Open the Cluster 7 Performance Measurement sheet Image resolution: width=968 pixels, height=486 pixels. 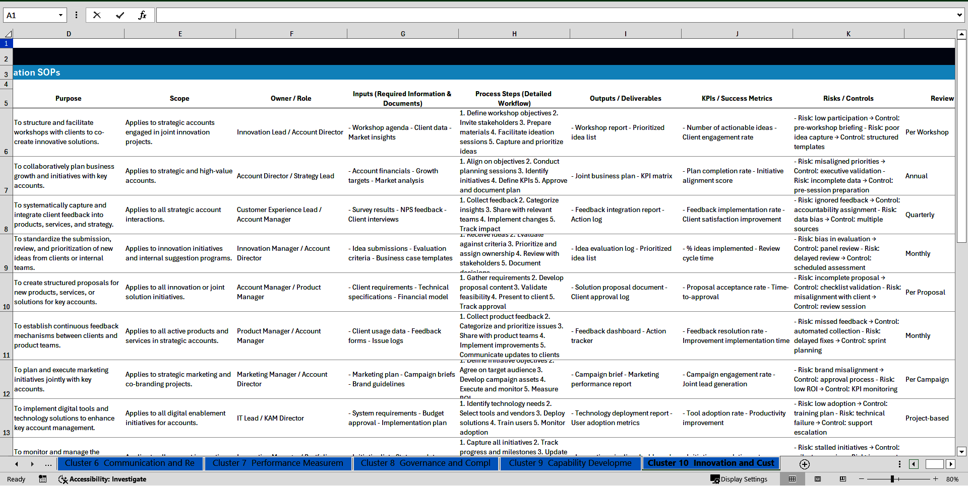pyautogui.click(x=278, y=463)
